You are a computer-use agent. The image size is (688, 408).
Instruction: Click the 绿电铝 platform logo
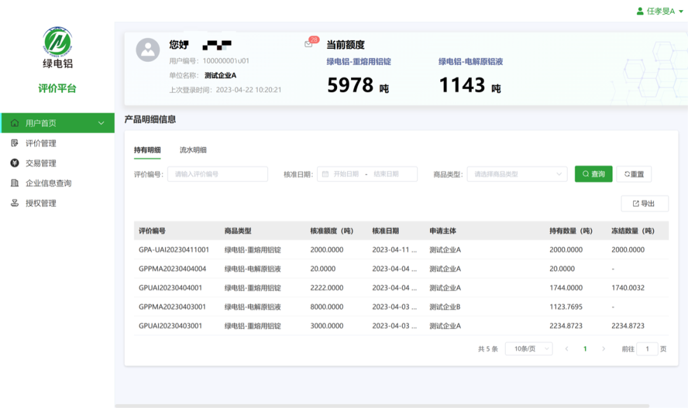coord(57,43)
